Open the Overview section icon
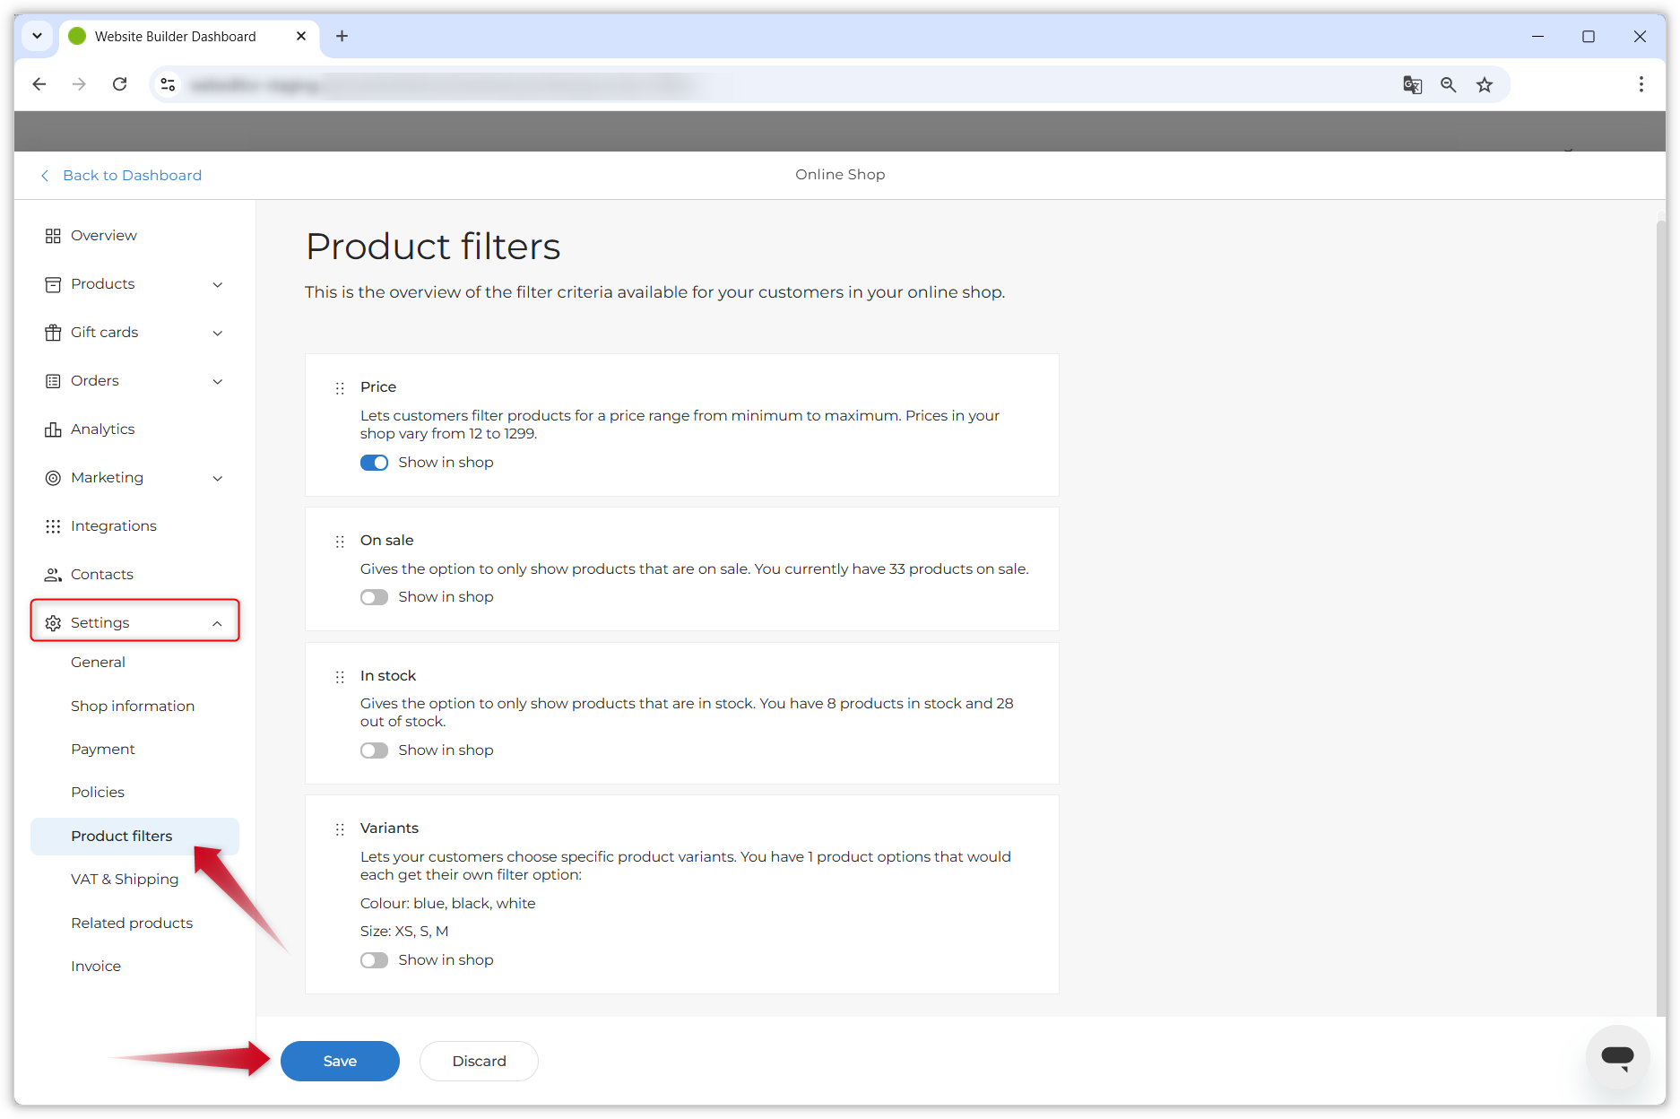Viewport: 1680px width, 1119px height. 53,235
